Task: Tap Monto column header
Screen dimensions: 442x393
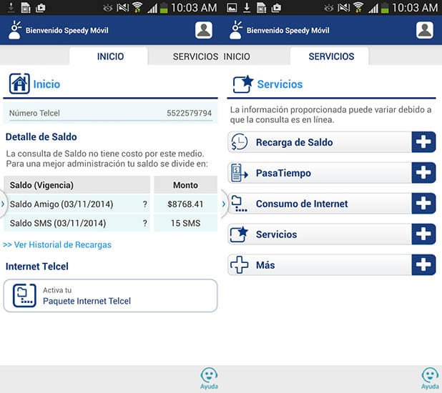Action: pyautogui.click(x=185, y=185)
